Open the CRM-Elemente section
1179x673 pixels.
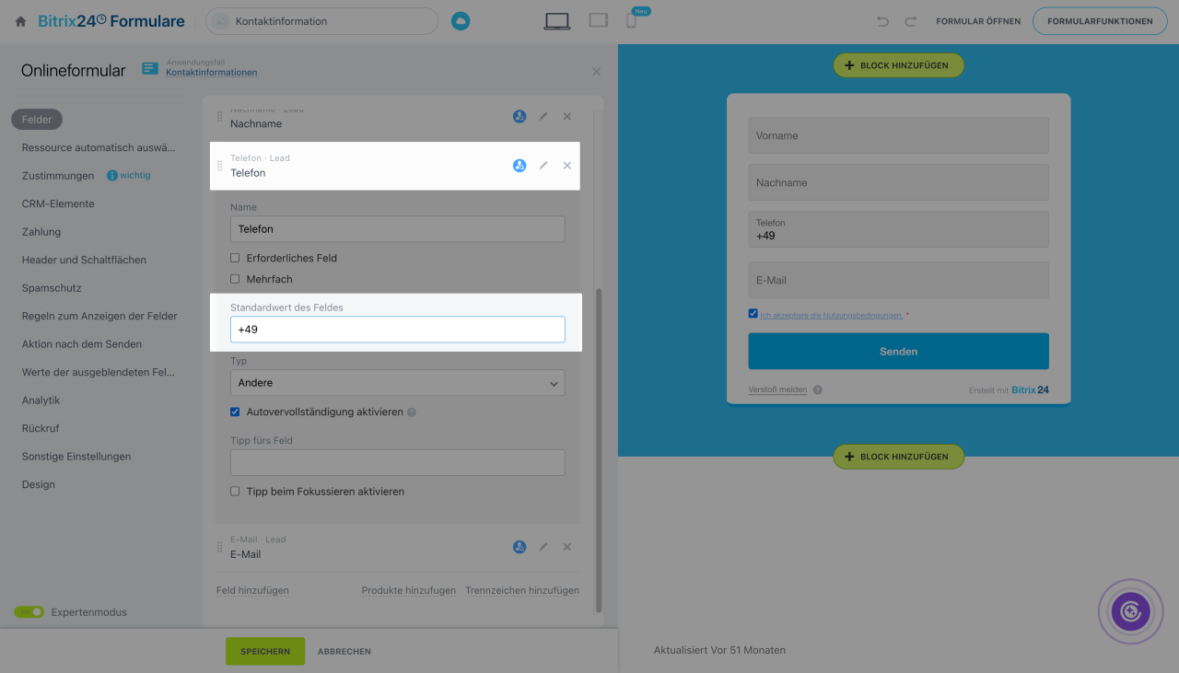(x=58, y=203)
